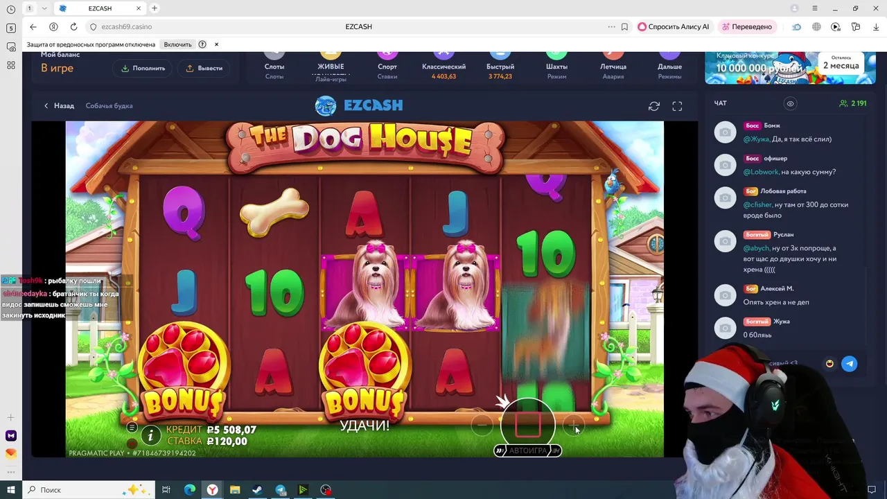Screen dimensions: 887x499
Task: Go back with the browser arrow
Action: [x=33, y=26]
